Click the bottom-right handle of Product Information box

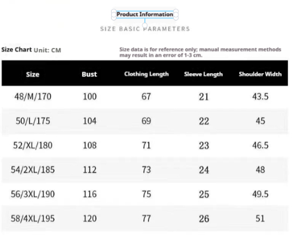[176, 18]
